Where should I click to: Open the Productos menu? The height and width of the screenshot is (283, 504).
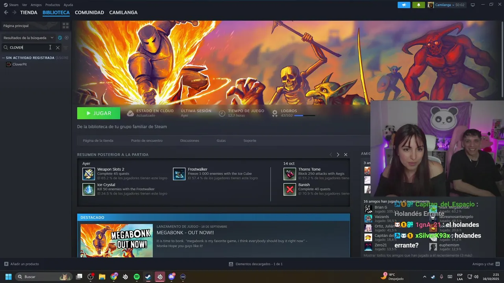(53, 5)
